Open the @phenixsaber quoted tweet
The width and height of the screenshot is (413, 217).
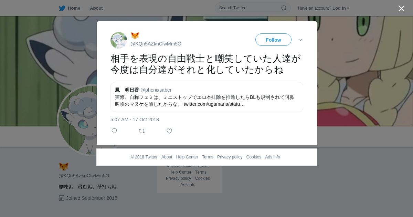206,97
